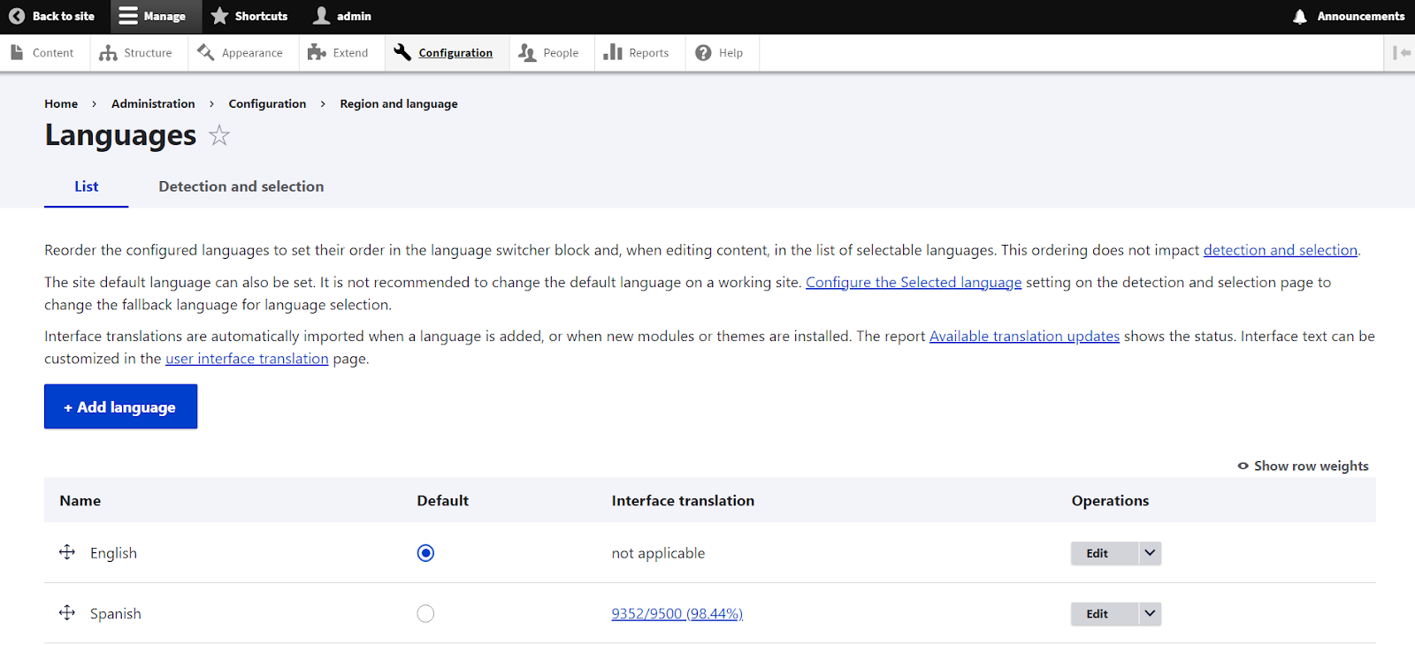Click the Default column header
The image size is (1415, 645).
click(442, 500)
